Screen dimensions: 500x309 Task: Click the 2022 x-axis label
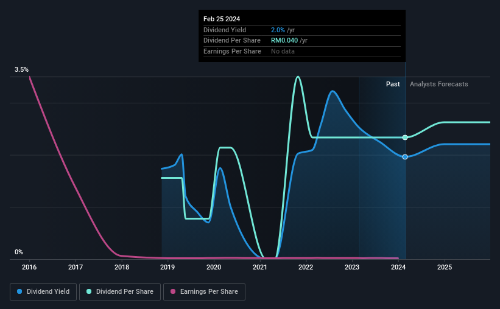306,267
